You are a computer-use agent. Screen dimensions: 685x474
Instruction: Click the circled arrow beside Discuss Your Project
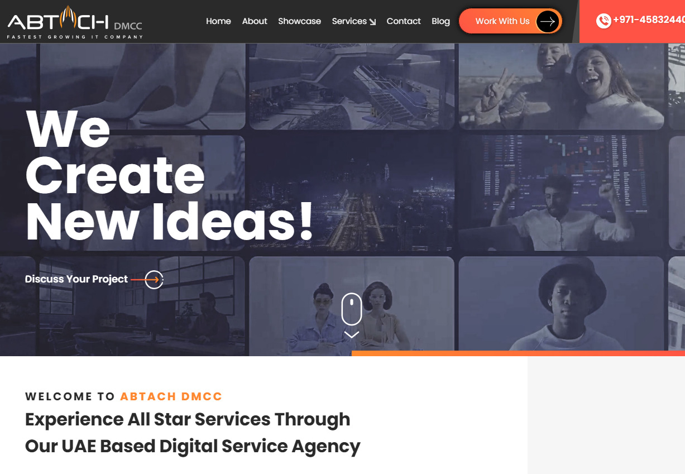154,280
